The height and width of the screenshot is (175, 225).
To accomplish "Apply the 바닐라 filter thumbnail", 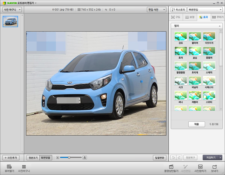I will tap(195, 80).
